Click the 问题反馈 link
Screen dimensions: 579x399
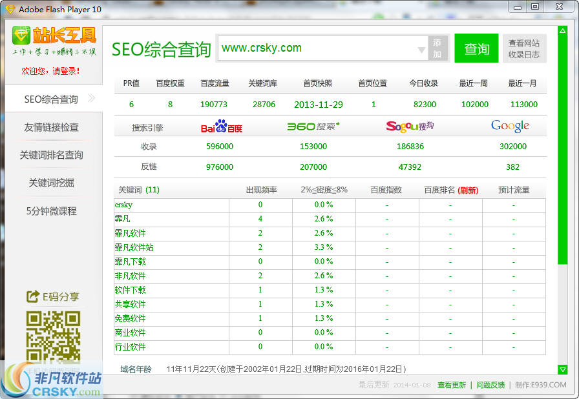pyautogui.click(x=490, y=385)
